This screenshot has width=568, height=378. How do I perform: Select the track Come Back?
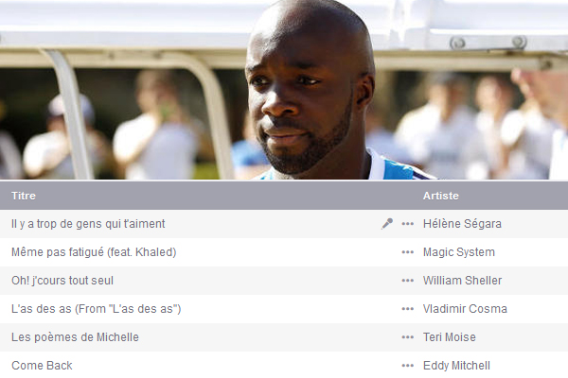point(42,366)
